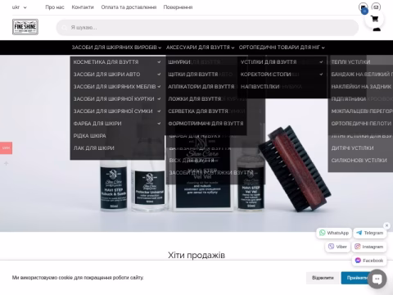Select АПЛІКАТОРИ ДЛЯ ВЗУТТЯ menu item
Screen dimensions: 393x295
(201, 87)
